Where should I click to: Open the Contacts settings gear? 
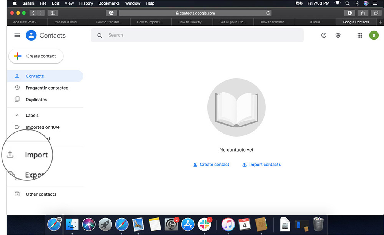click(338, 35)
